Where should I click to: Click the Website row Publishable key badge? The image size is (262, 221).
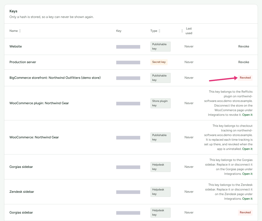click(160, 46)
